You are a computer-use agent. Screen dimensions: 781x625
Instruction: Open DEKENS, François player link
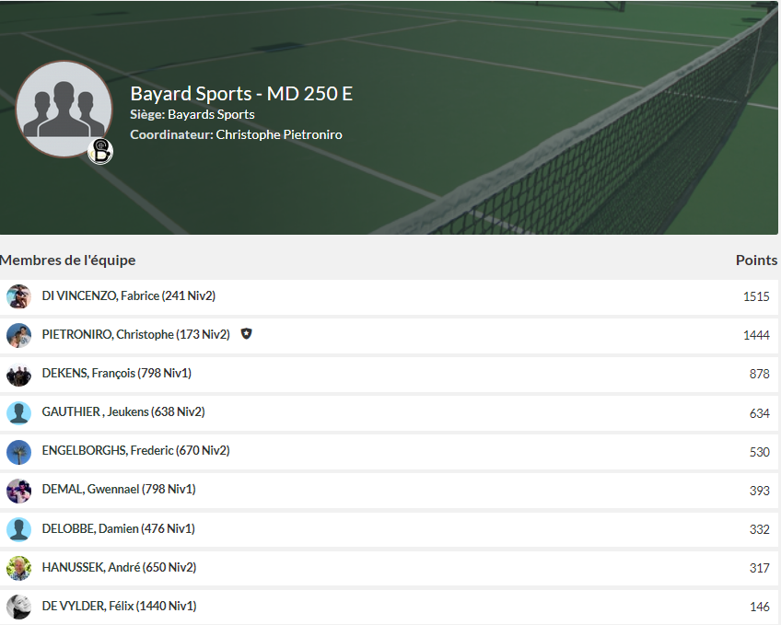click(x=117, y=373)
